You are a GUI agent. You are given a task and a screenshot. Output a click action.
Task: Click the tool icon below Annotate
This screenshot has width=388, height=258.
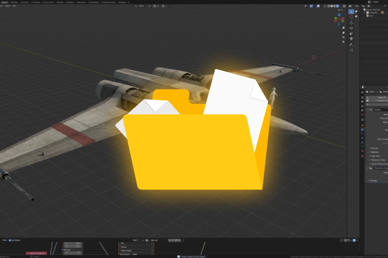[x=351, y=51]
